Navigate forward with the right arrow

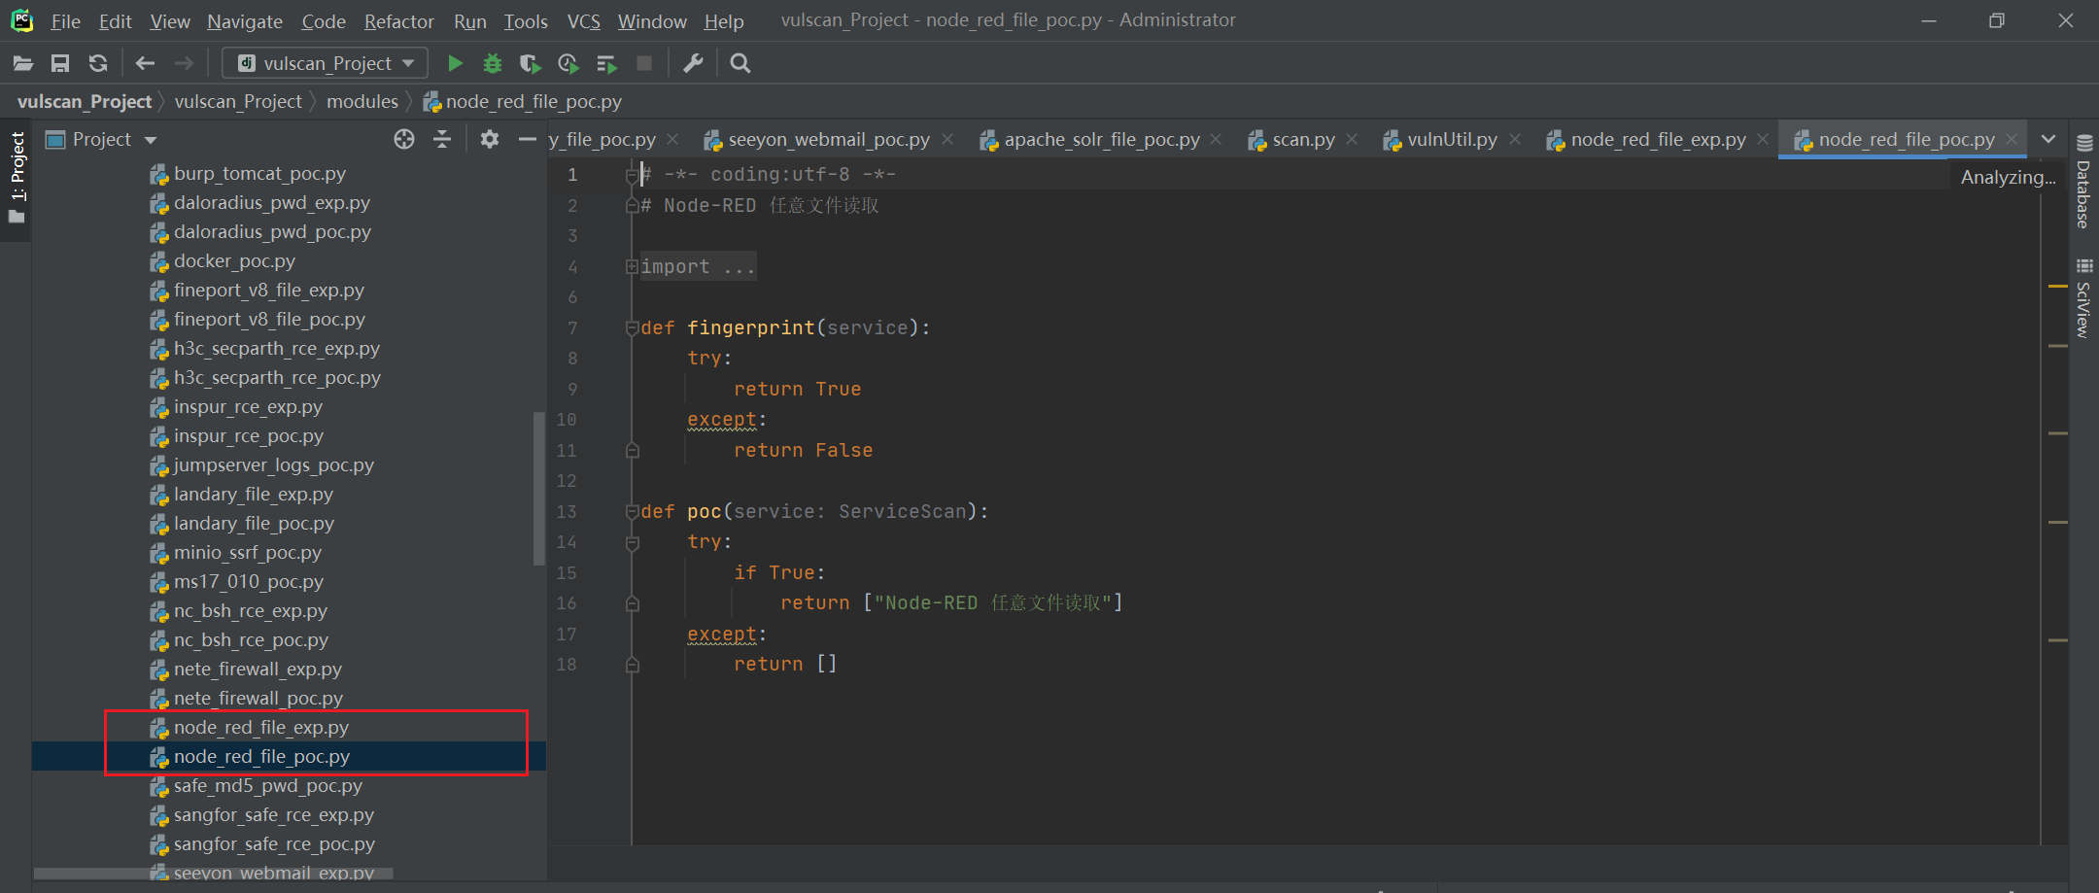(x=184, y=64)
